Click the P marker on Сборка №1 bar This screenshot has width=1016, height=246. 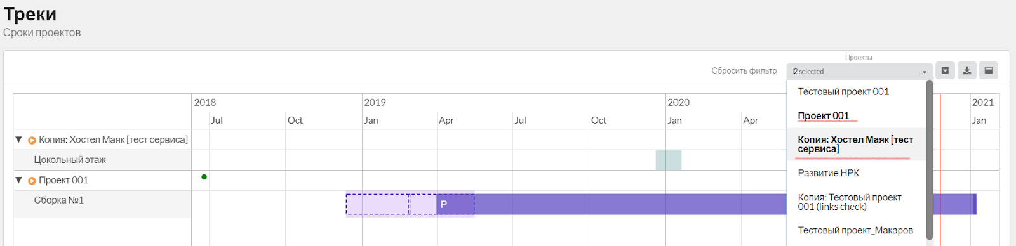click(x=444, y=204)
